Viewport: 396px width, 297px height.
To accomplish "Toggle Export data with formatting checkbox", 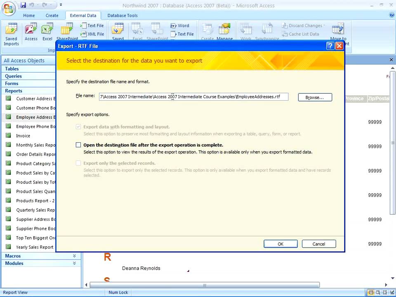I will (x=78, y=127).
